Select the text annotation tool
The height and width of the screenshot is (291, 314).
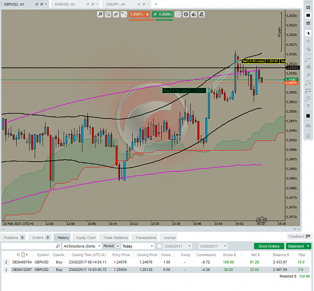coord(308,106)
